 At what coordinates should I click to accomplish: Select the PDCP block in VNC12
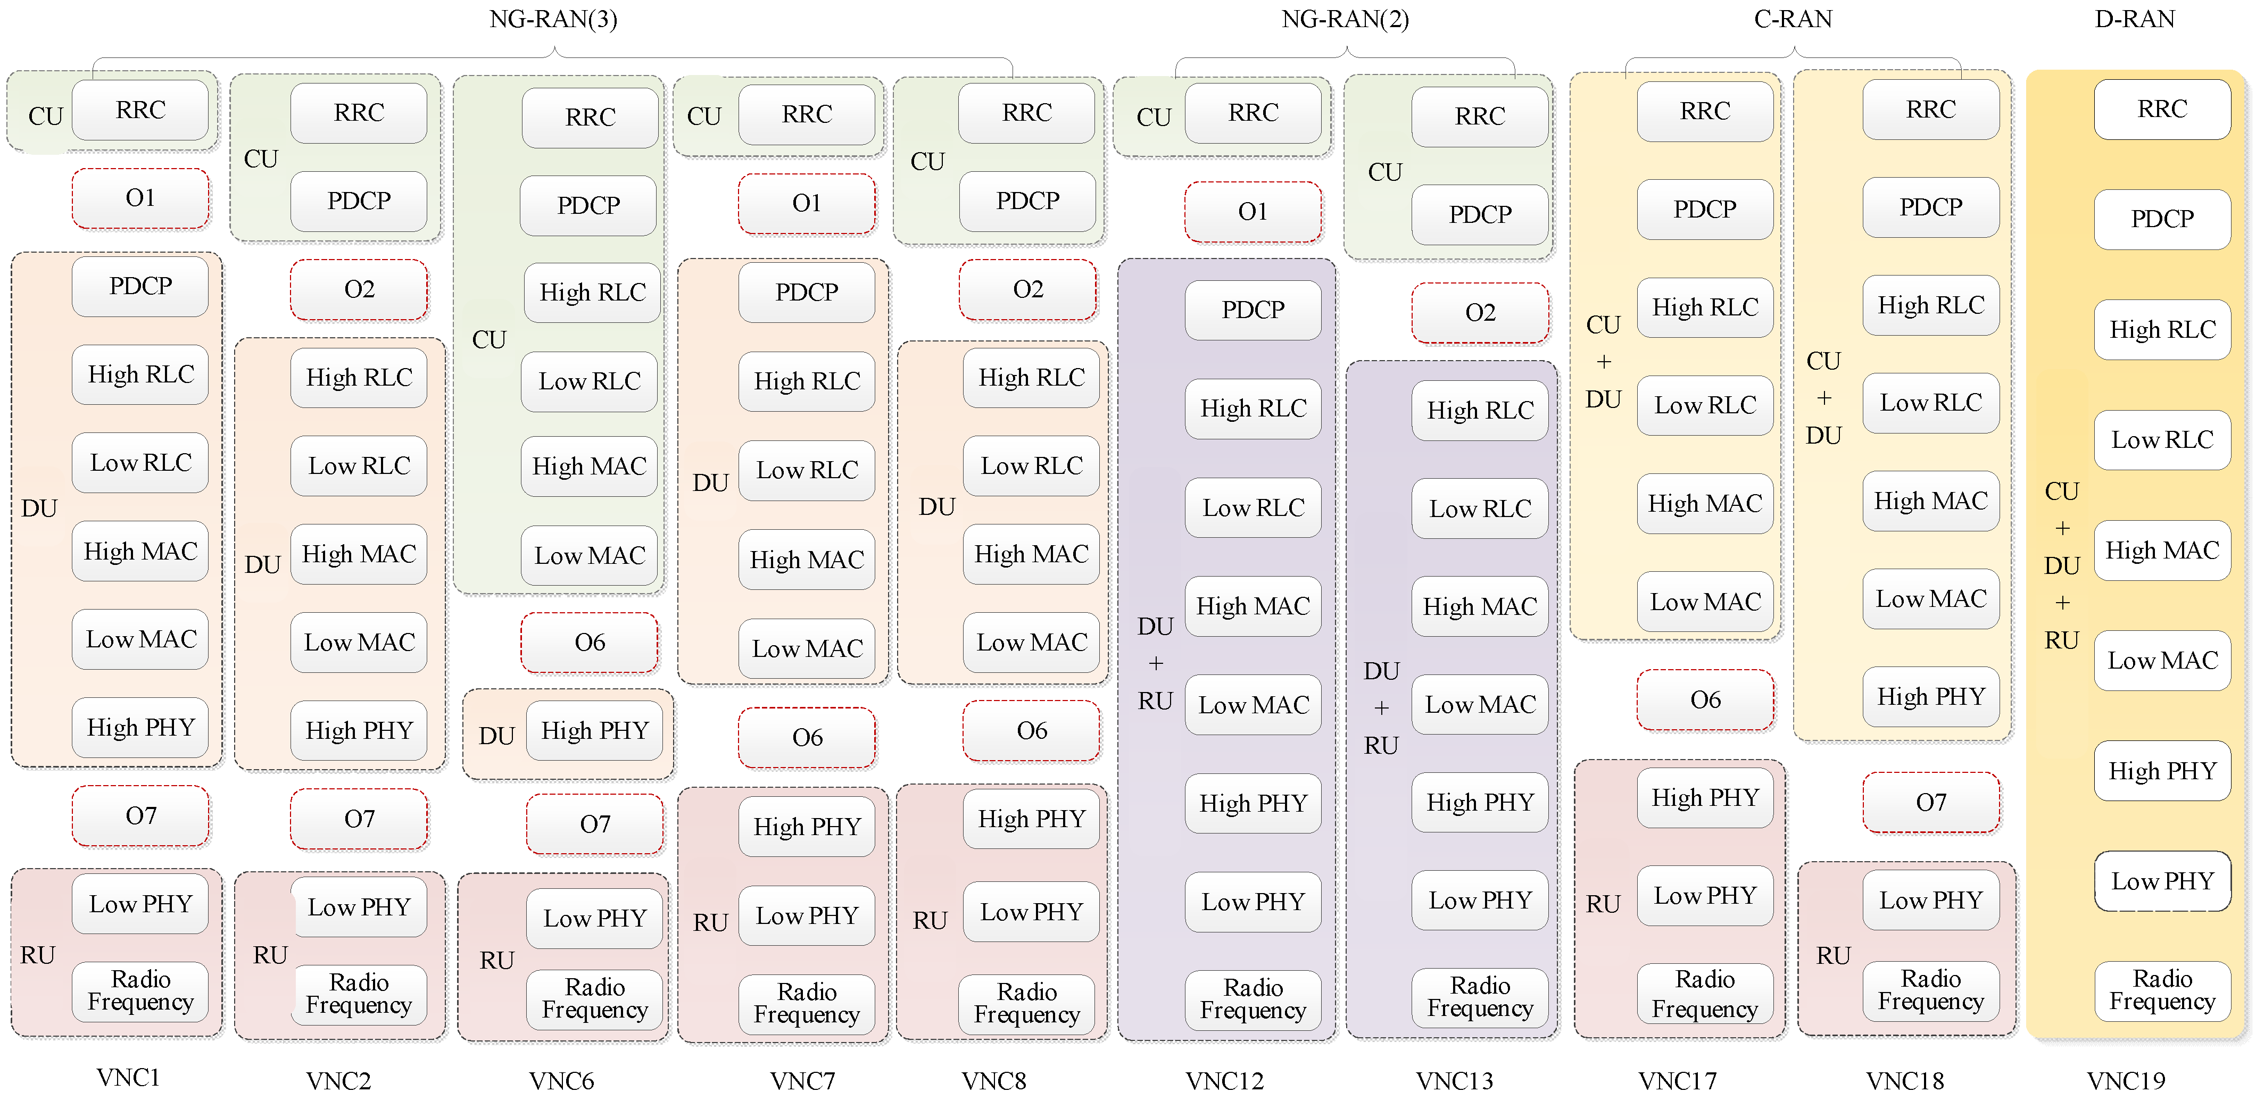tap(1253, 310)
